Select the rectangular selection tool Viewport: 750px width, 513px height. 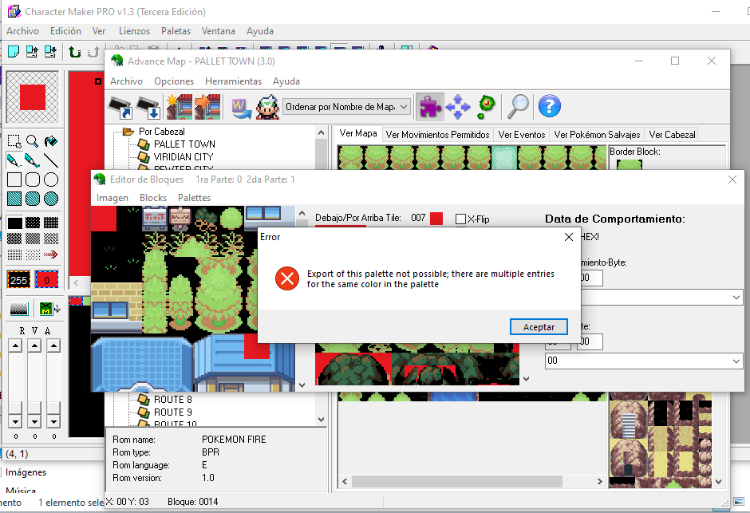14,141
